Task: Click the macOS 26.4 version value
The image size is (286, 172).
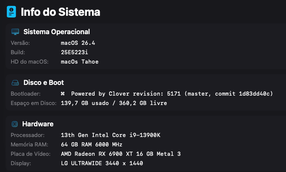Action: click(x=78, y=43)
